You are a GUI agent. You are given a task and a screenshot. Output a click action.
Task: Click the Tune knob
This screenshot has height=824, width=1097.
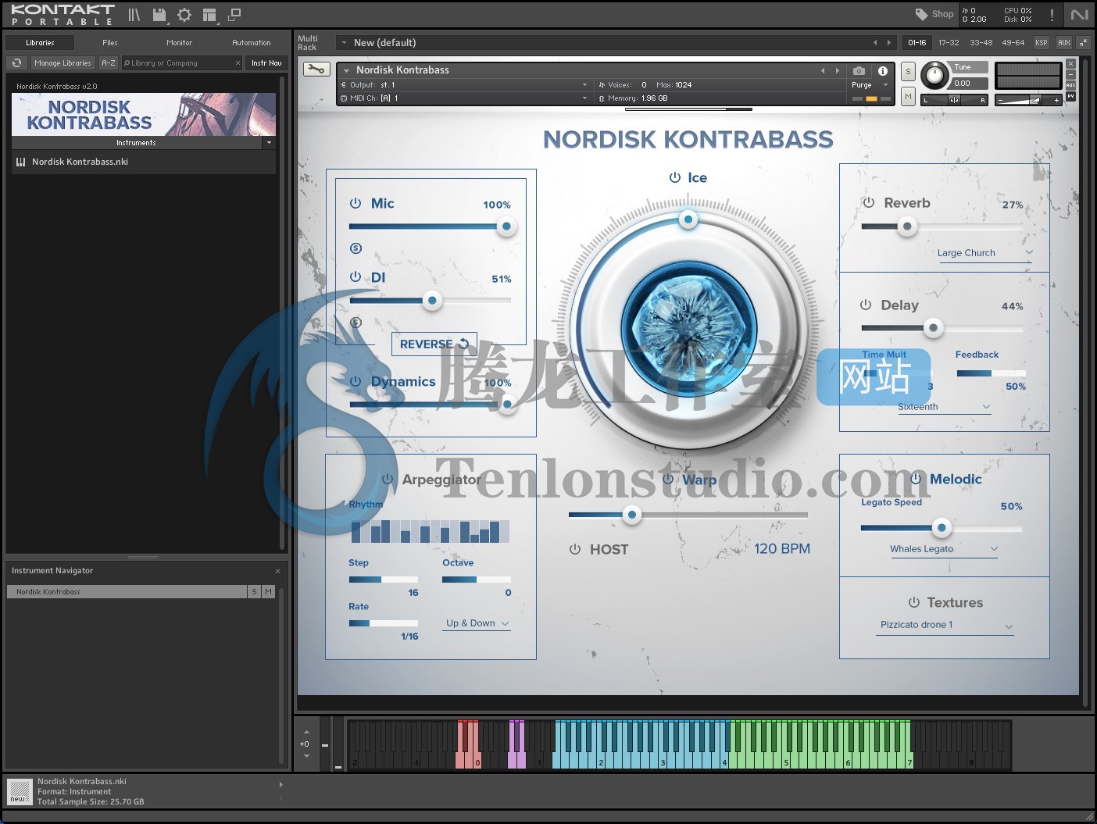tap(934, 76)
